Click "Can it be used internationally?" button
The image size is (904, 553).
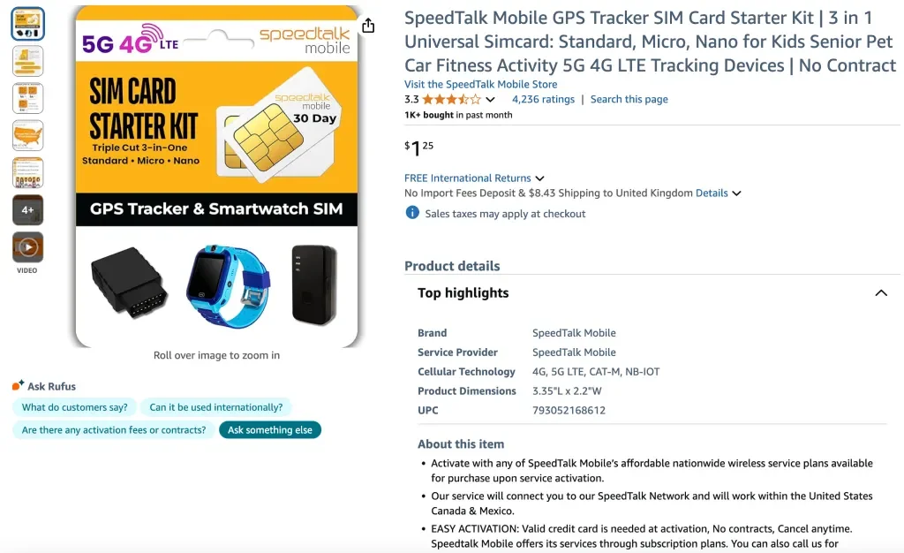tap(217, 407)
